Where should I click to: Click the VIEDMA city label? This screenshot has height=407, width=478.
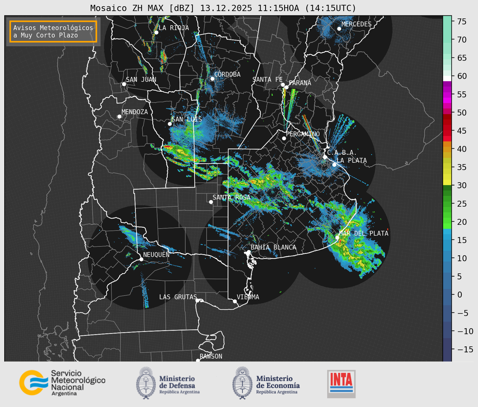pyautogui.click(x=248, y=297)
